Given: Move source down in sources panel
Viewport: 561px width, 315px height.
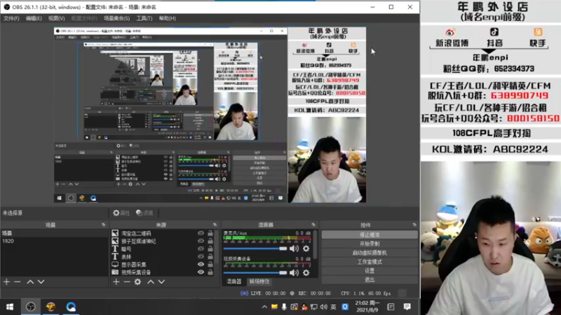Looking at the screenshot, I should pos(161,282).
